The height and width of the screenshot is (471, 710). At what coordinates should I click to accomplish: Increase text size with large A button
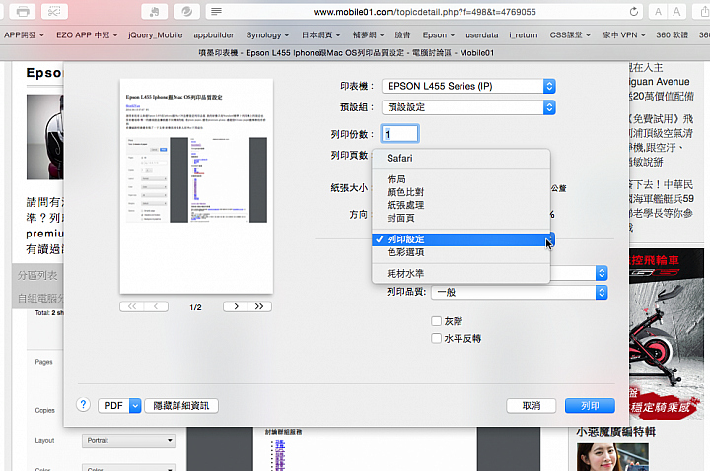[676, 12]
